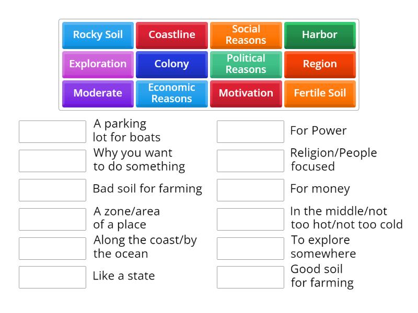Select the Fertile Soil tile

(320, 93)
